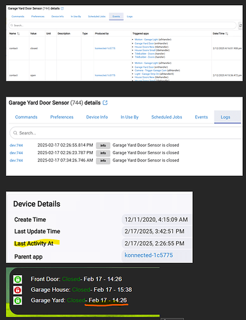The width and height of the screenshot is (246, 320).
Task: Click the green lock icon for Front Door
Action: [x=18, y=279]
